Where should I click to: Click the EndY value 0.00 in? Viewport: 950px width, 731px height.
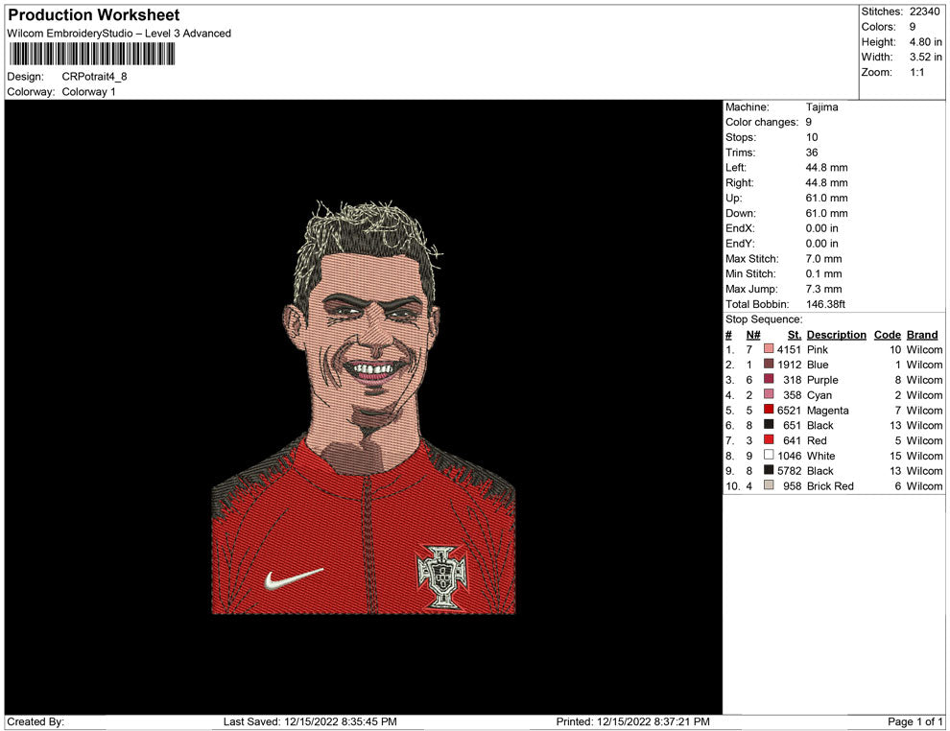tap(821, 243)
